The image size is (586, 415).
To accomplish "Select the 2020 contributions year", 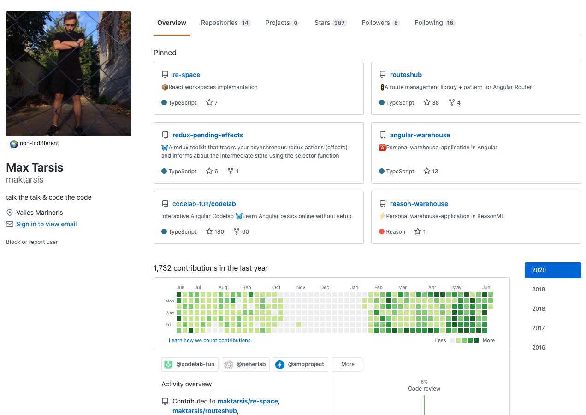I will tap(553, 270).
